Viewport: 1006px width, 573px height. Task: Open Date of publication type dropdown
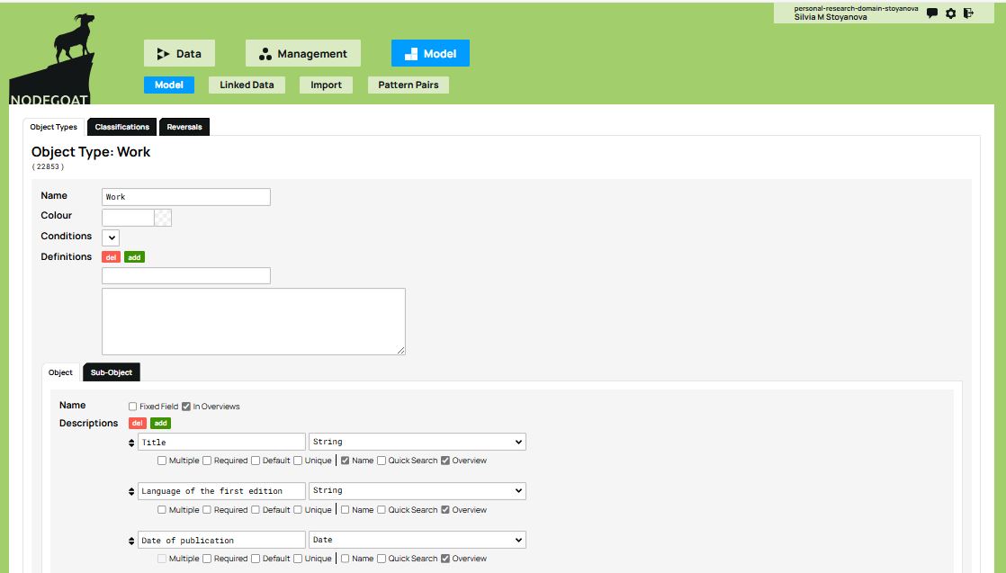pos(417,540)
